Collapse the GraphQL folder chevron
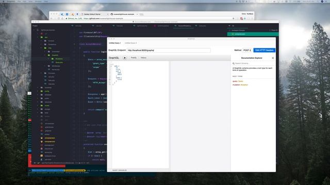Viewport: 330px width, 185px height. pyautogui.click(x=45, y=55)
